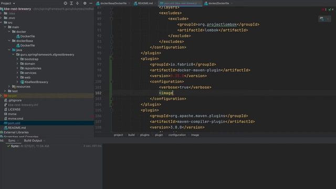This screenshot has width=336, height=189.
Task: Open the Project view dropdown
Action: tap(8, 3)
